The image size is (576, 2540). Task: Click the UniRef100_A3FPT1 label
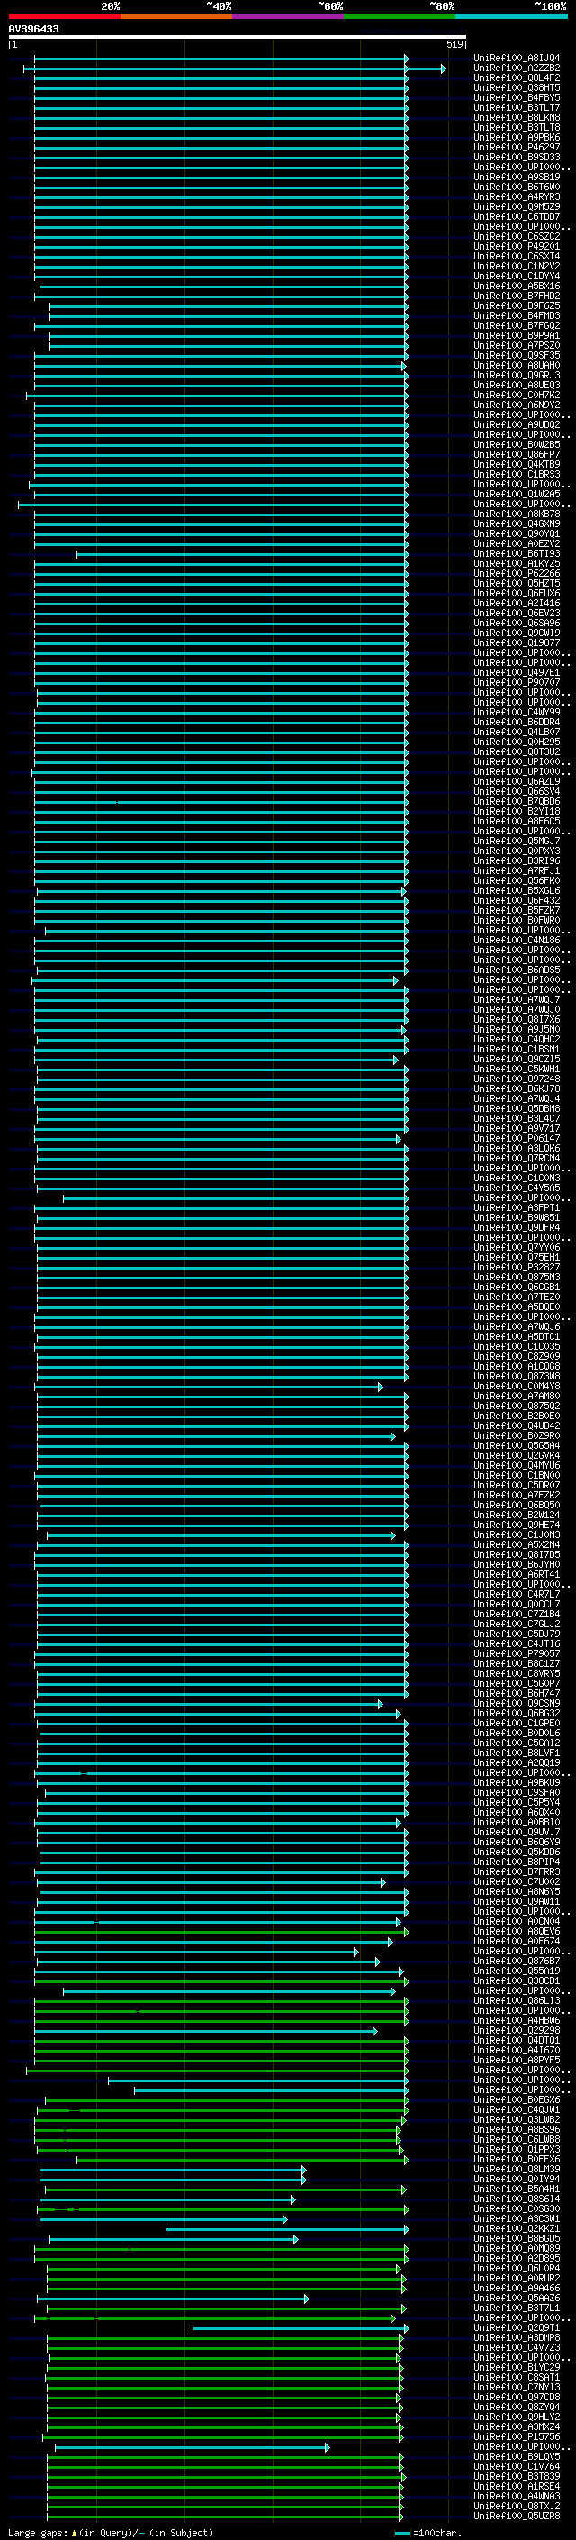(517, 1208)
